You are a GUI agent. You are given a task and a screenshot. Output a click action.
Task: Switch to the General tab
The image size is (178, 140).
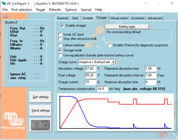coord(62,18)
